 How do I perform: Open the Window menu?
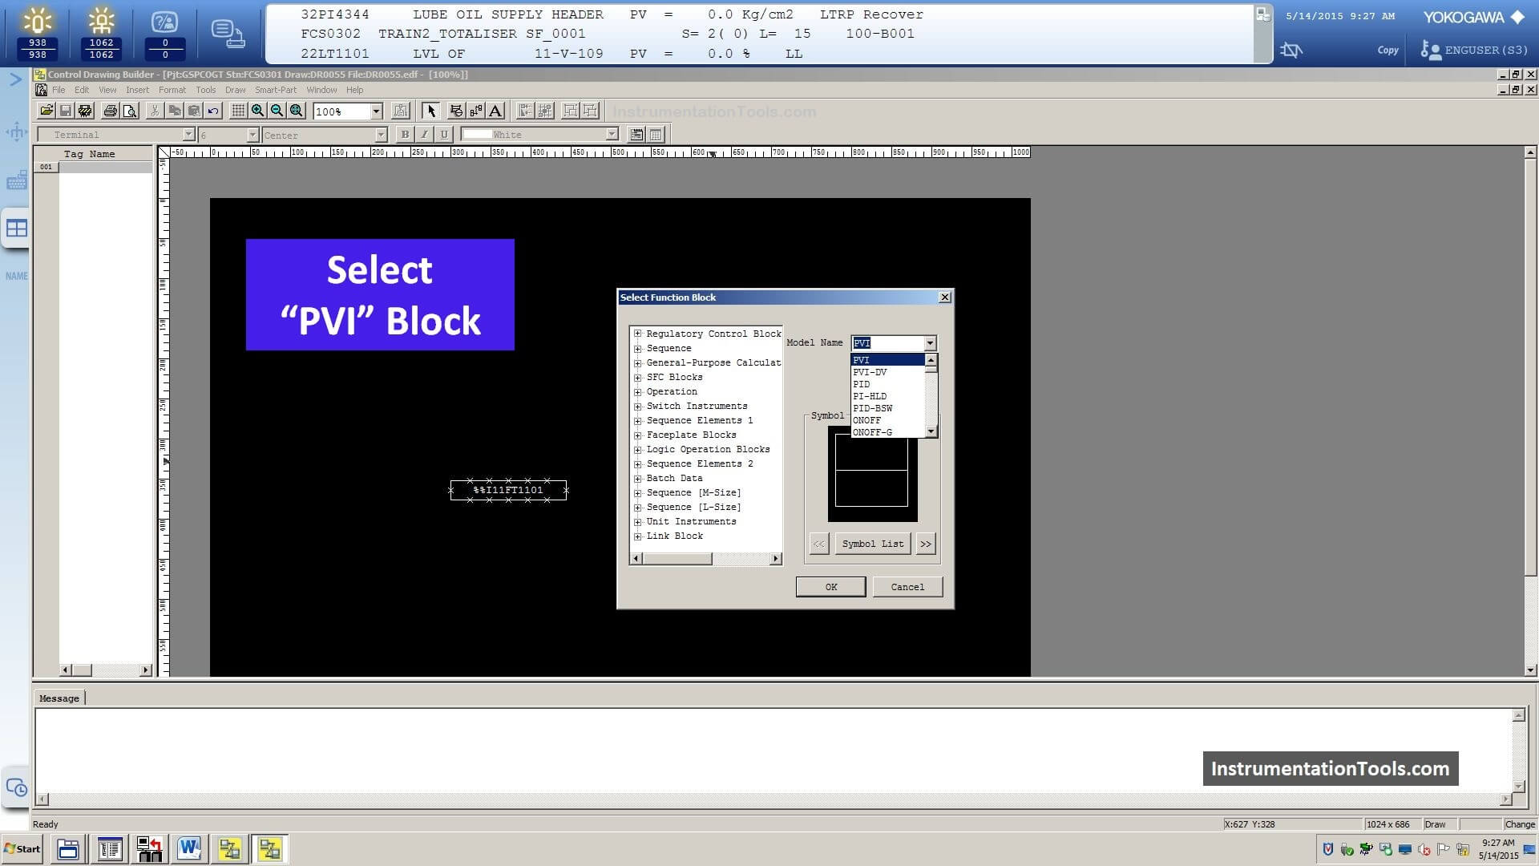point(321,90)
